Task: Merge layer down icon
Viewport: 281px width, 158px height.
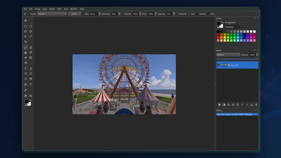Action: pos(252,105)
